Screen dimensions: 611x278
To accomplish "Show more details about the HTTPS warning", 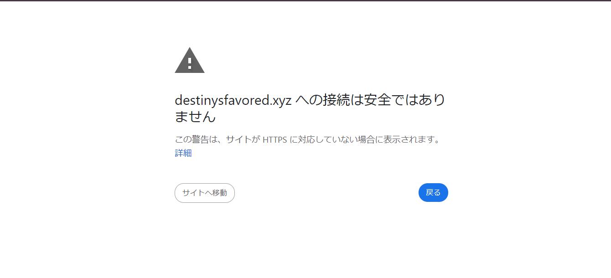I will (183, 153).
